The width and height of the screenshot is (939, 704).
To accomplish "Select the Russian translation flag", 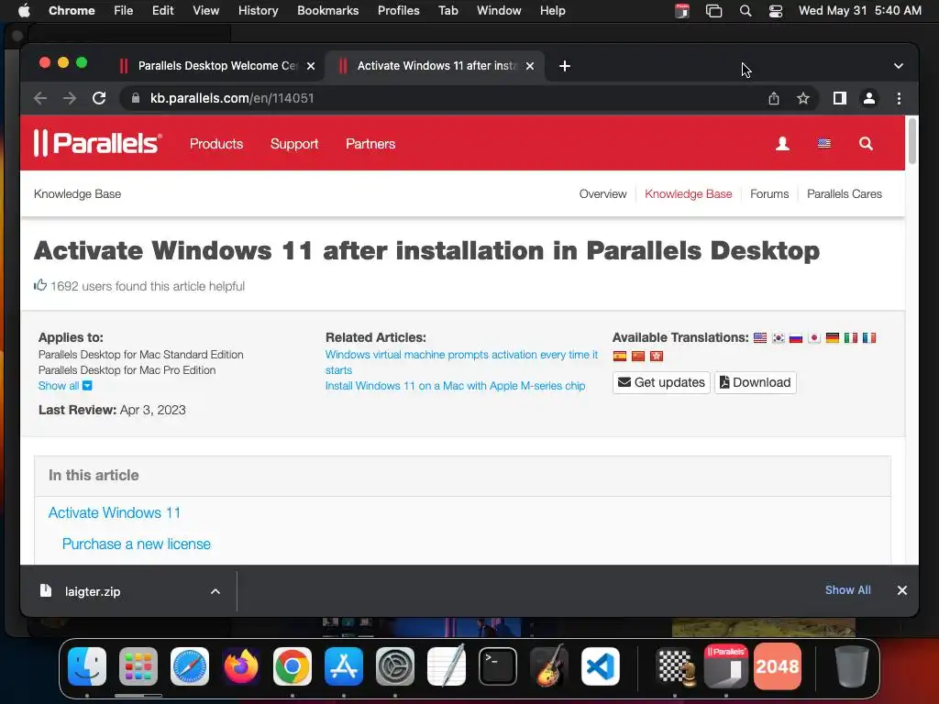I will (796, 337).
